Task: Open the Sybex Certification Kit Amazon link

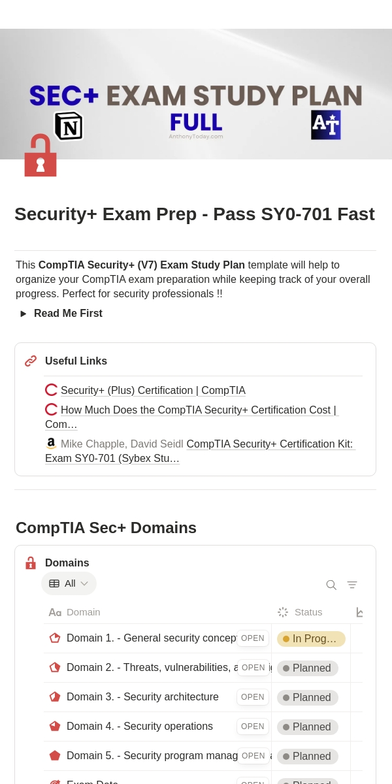Action: tap(269, 444)
